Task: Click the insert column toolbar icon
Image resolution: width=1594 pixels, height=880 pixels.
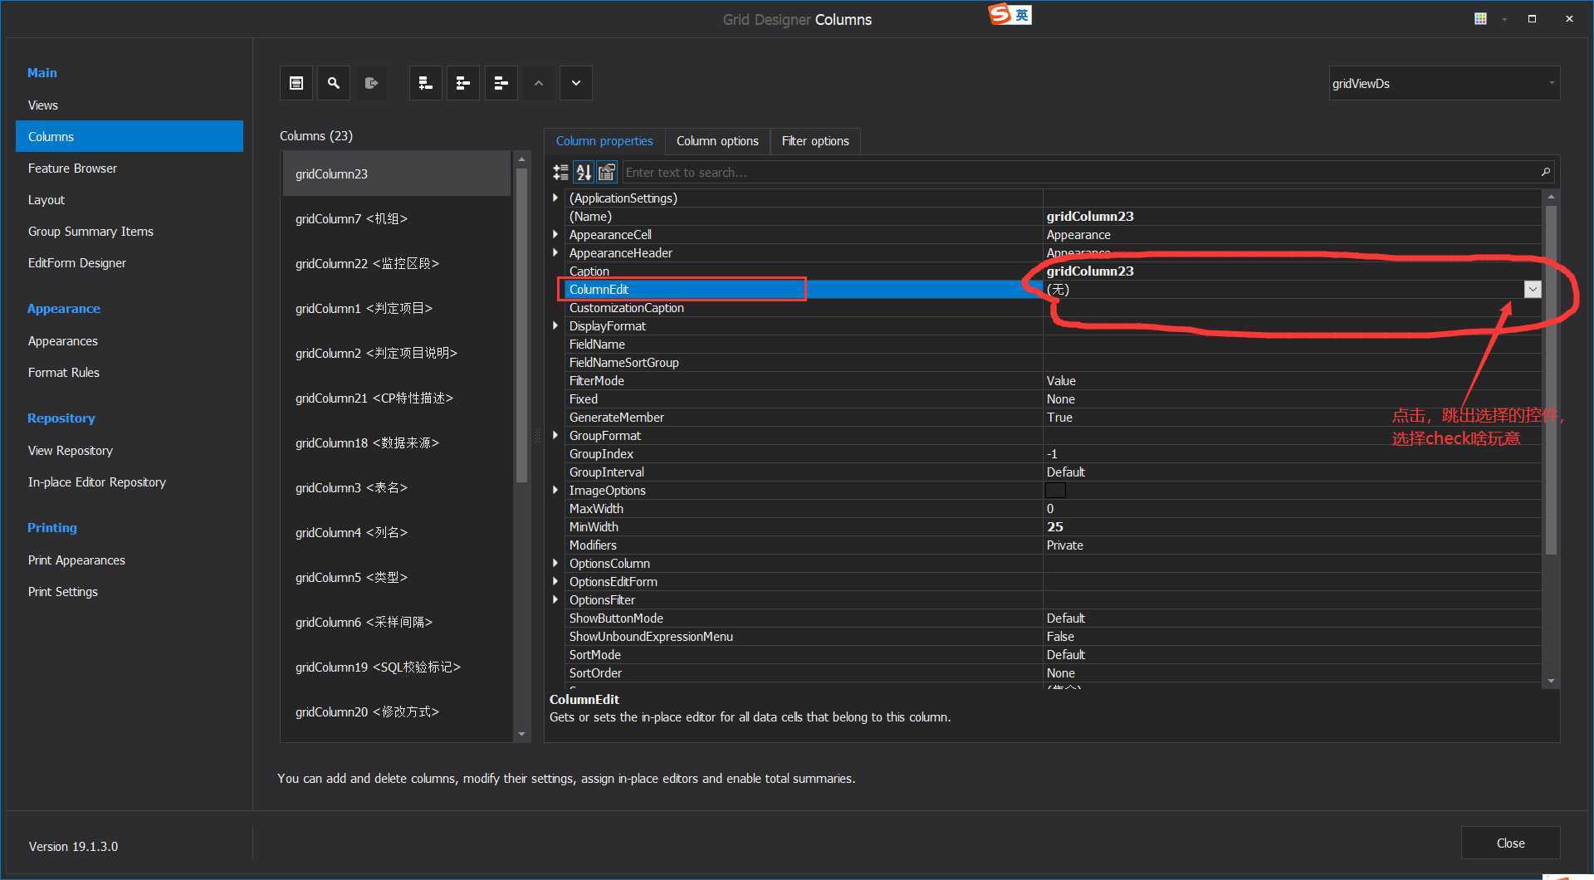Action: coord(463,83)
